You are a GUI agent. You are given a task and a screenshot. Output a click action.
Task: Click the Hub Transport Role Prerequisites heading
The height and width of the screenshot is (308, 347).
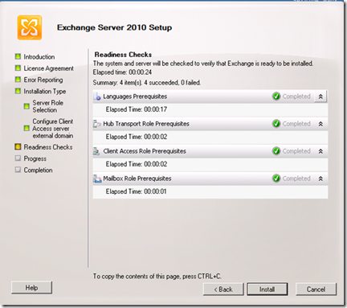click(146, 124)
